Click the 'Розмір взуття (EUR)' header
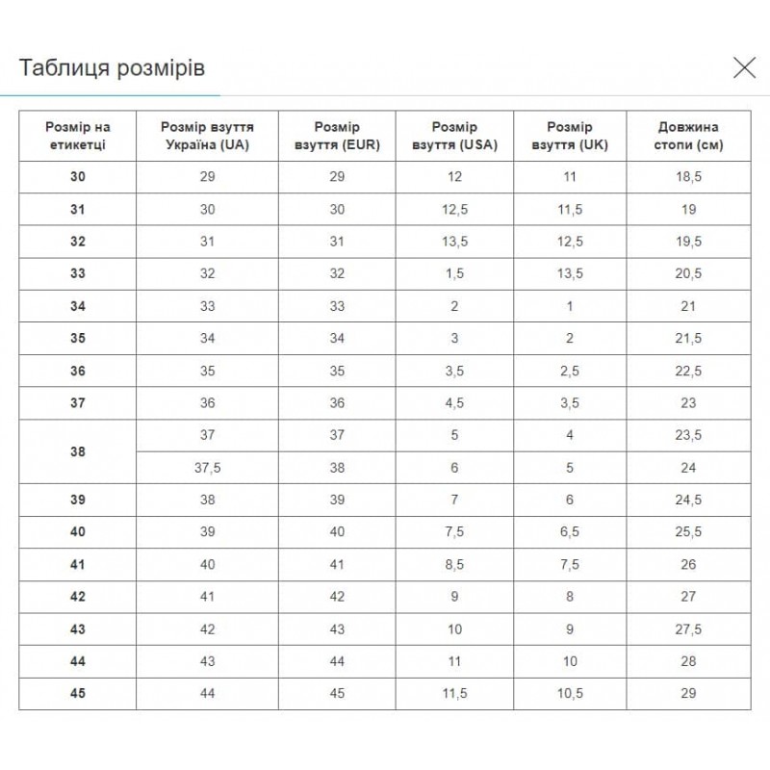The width and height of the screenshot is (770, 770). (337, 137)
